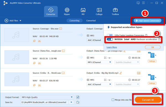Screen dimensions: 166x107
Task: Rename Diana Ross output with pencil icon
Action: tap(124, 51)
